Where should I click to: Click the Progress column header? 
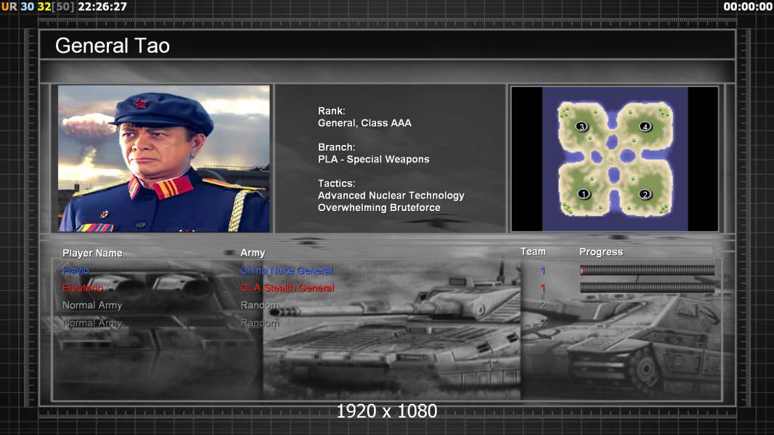pos(600,252)
